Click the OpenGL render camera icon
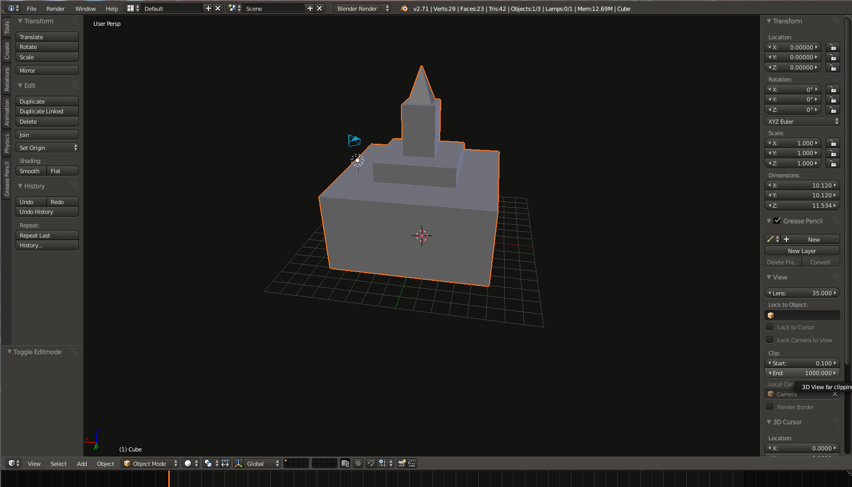This screenshot has width=852, height=487. tap(401, 463)
